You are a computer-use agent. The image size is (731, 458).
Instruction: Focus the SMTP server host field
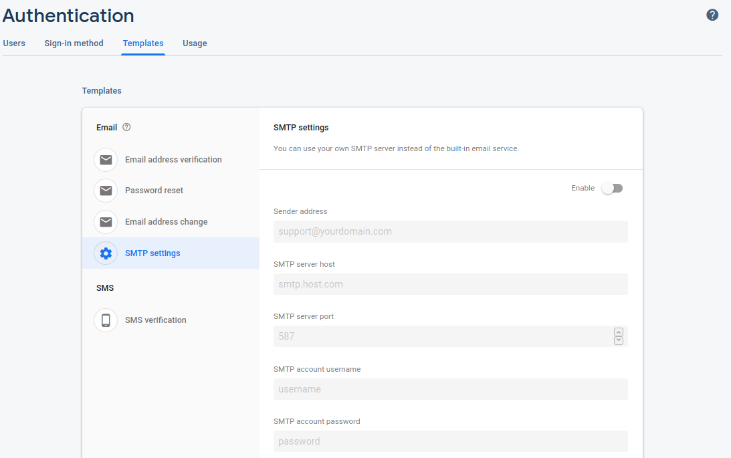click(450, 284)
